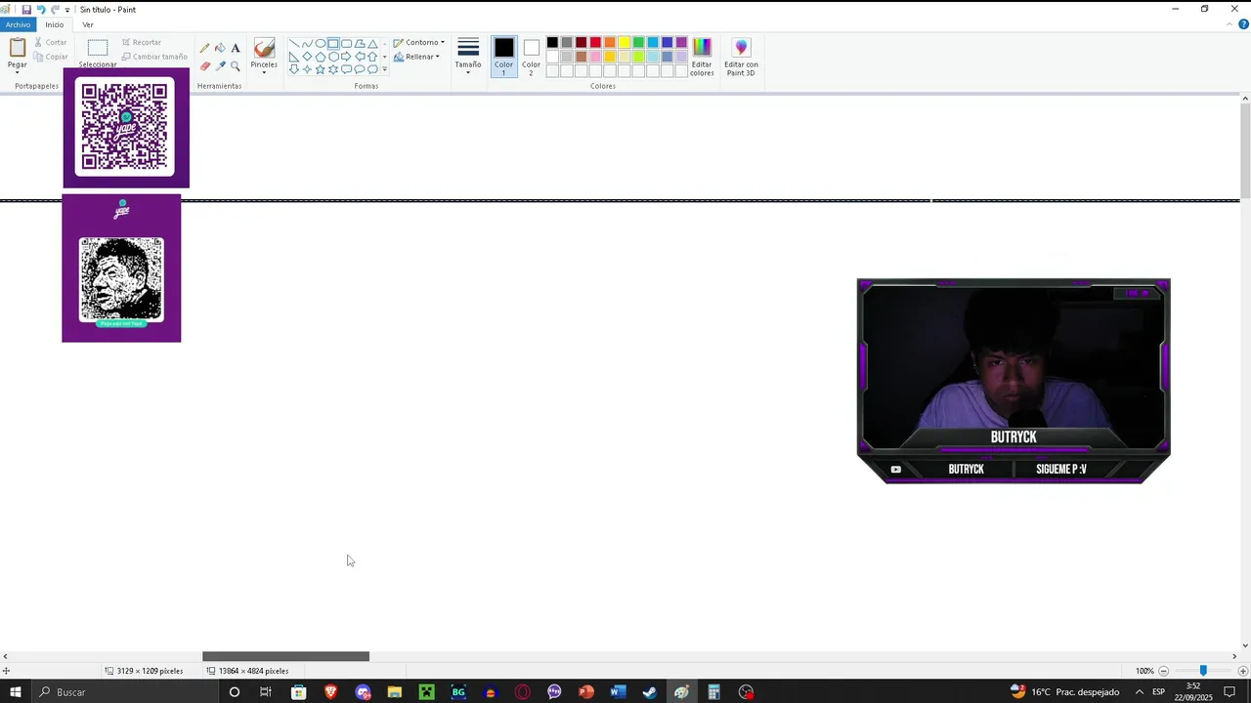Choose the Down arrow shape
Screen dimensions: 1251x703
(293, 69)
